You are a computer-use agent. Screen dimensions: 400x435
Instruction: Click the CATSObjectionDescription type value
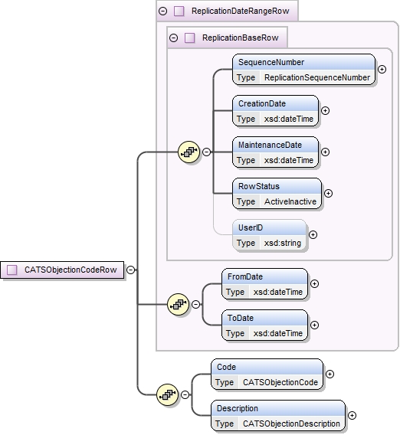[x=291, y=424]
